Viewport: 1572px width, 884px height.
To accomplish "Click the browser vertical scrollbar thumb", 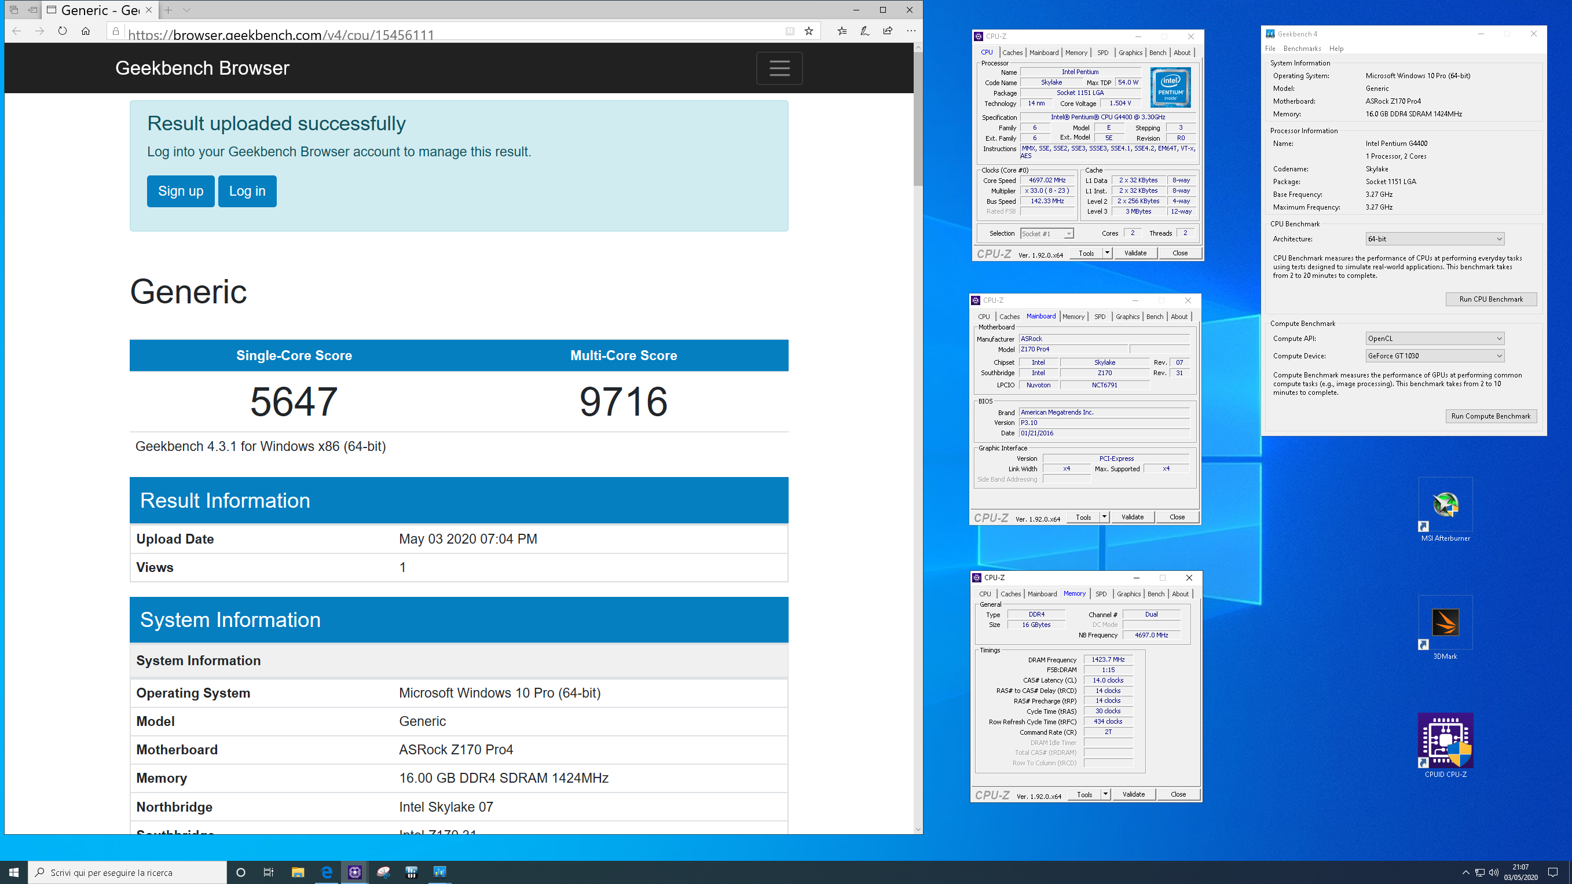I will tap(918, 119).
